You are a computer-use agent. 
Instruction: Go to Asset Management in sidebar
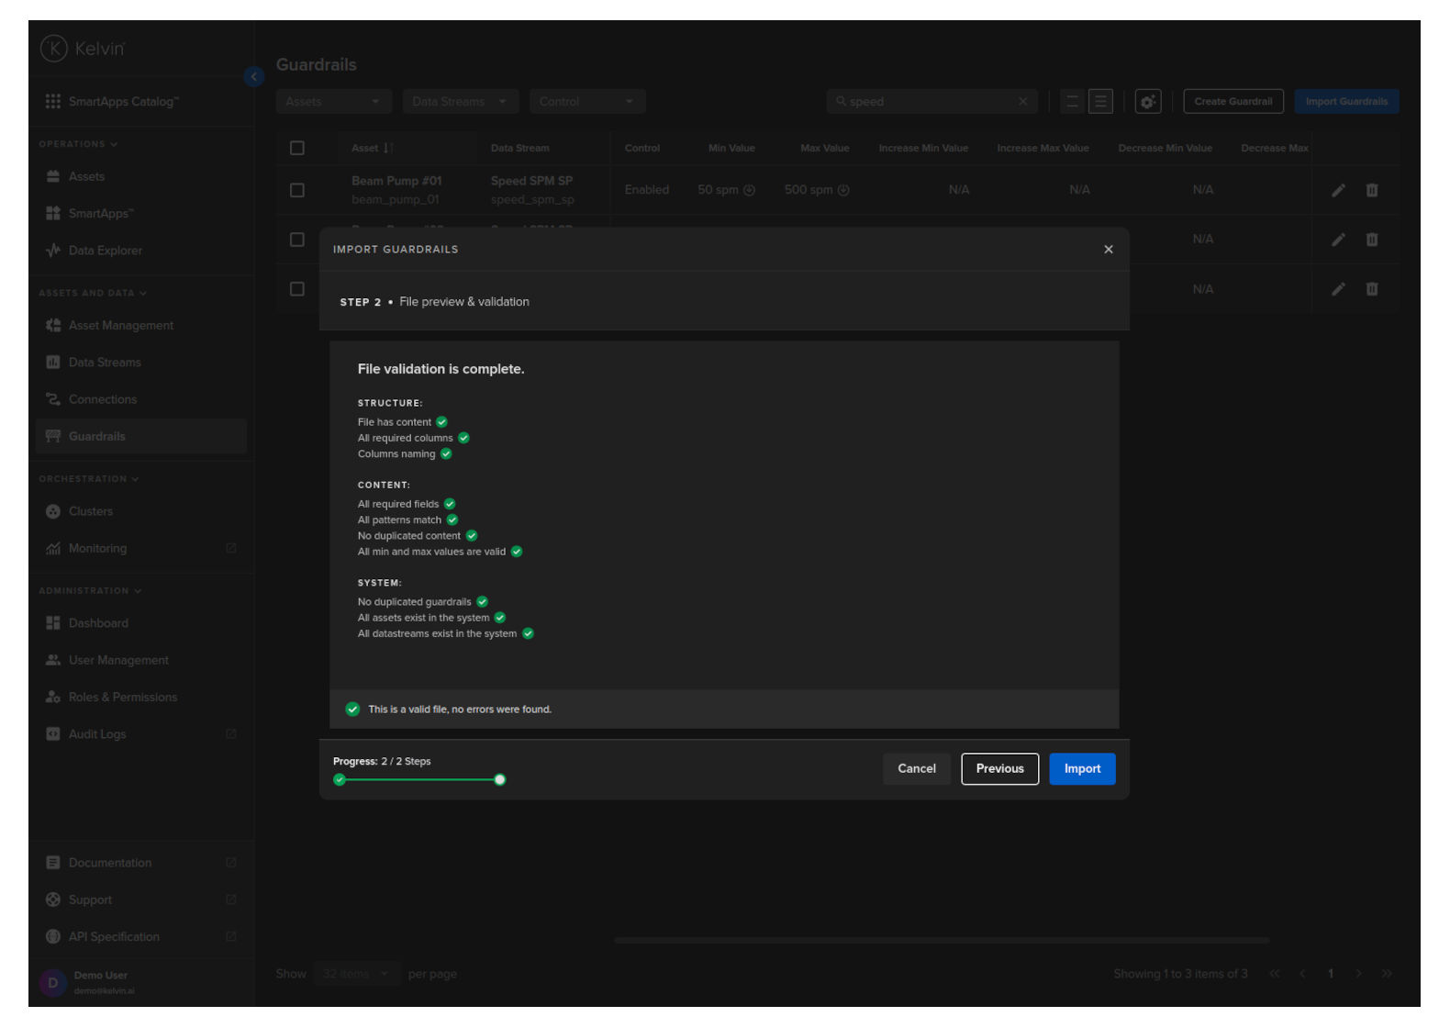pyautogui.click(x=120, y=326)
